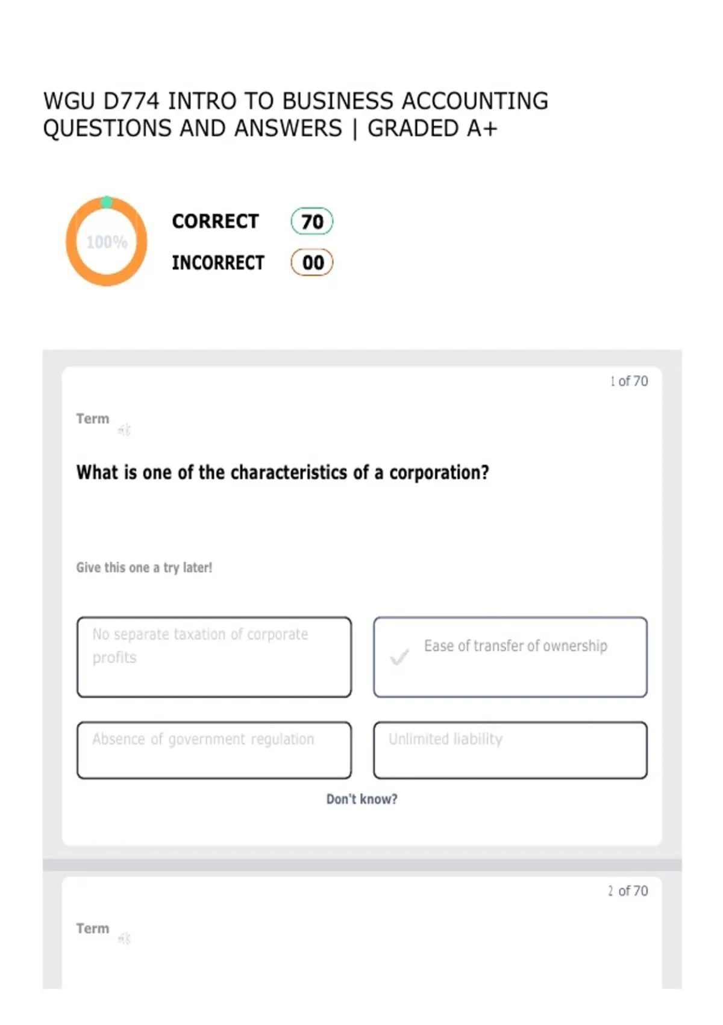Click the second card's 'Term' label

click(93, 928)
